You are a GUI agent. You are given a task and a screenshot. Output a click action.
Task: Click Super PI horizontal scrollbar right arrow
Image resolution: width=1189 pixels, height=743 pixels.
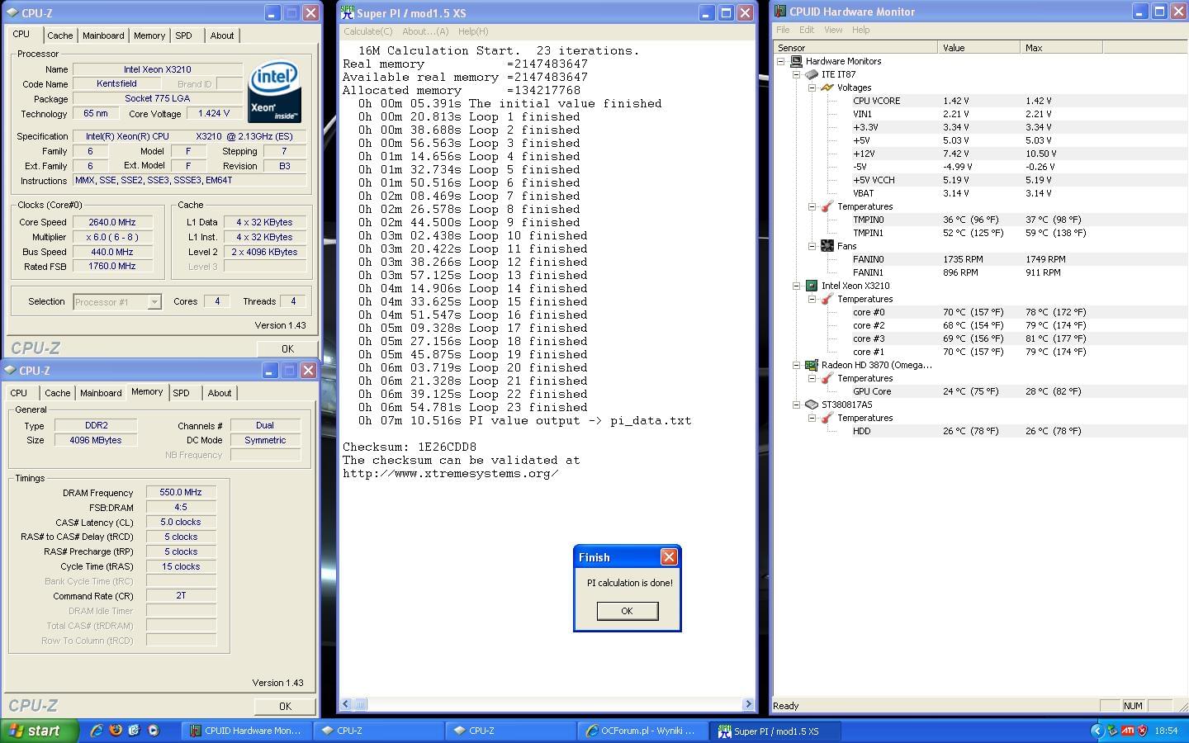tap(748, 704)
